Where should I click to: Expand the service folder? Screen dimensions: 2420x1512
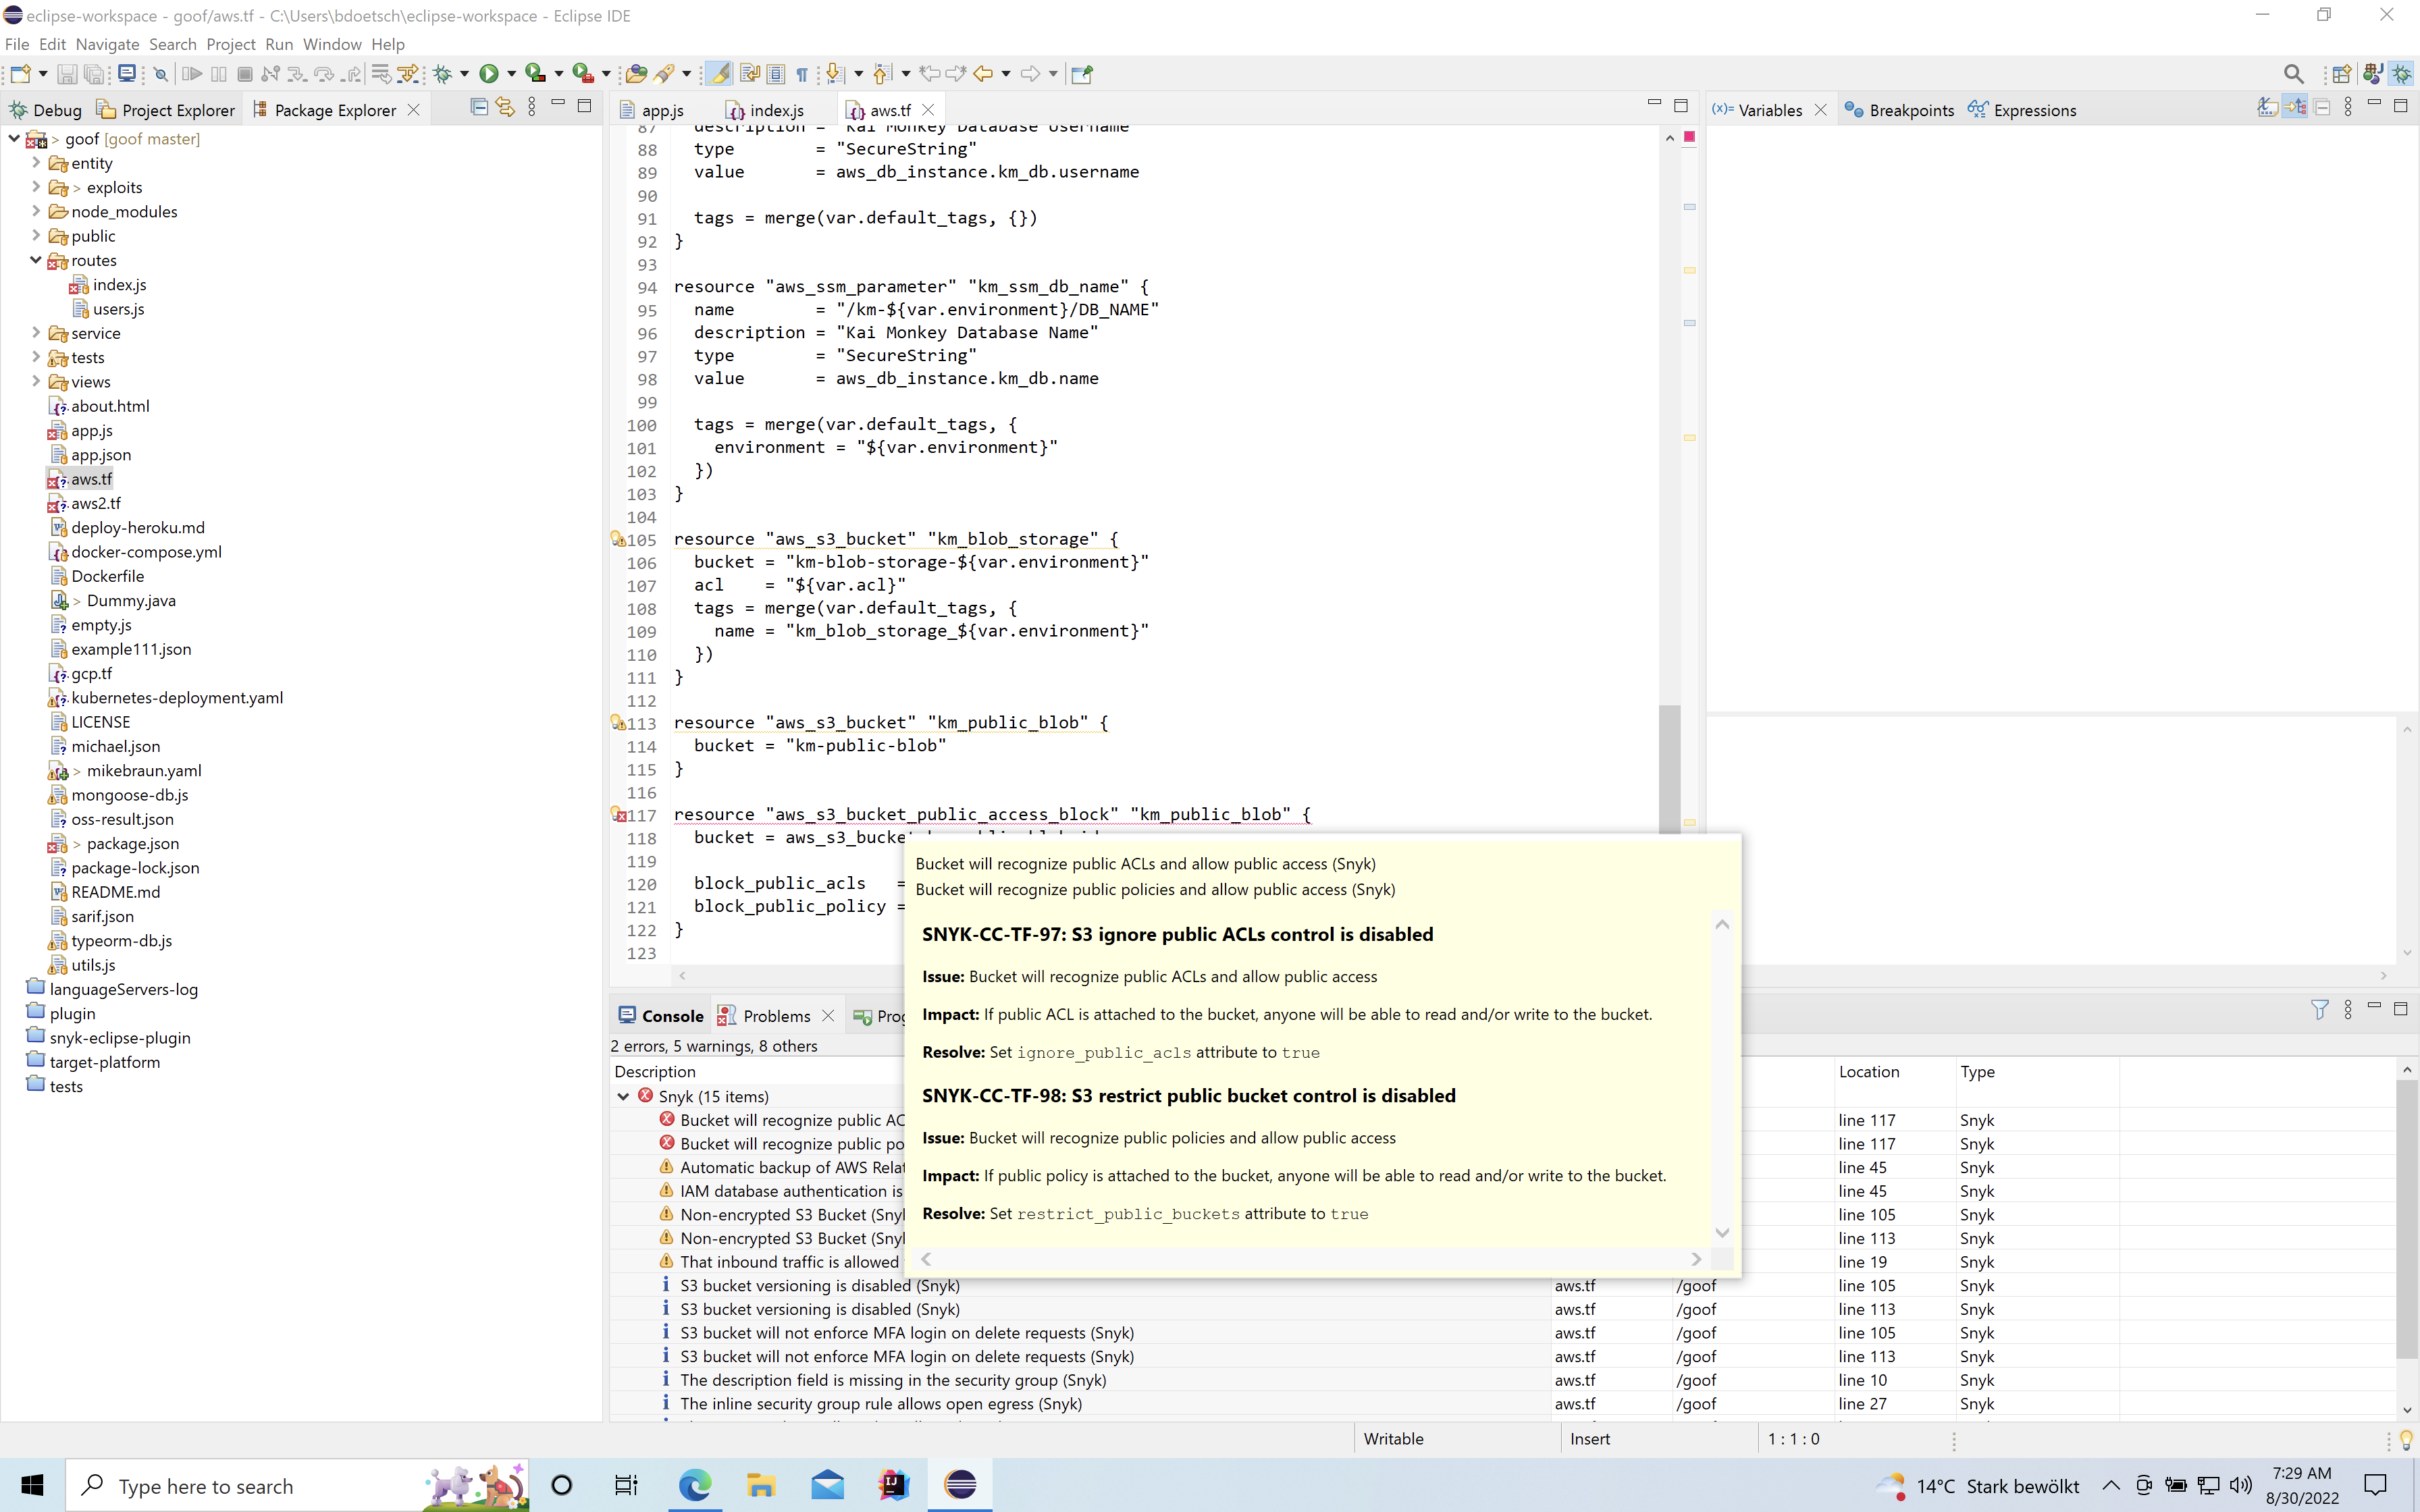point(36,333)
